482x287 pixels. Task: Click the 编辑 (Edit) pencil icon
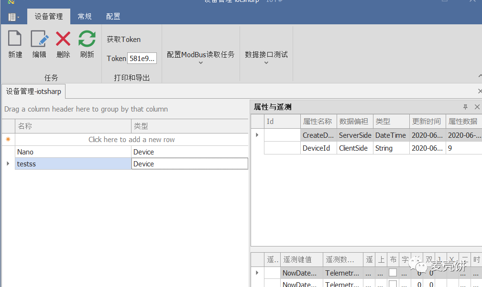[39, 39]
